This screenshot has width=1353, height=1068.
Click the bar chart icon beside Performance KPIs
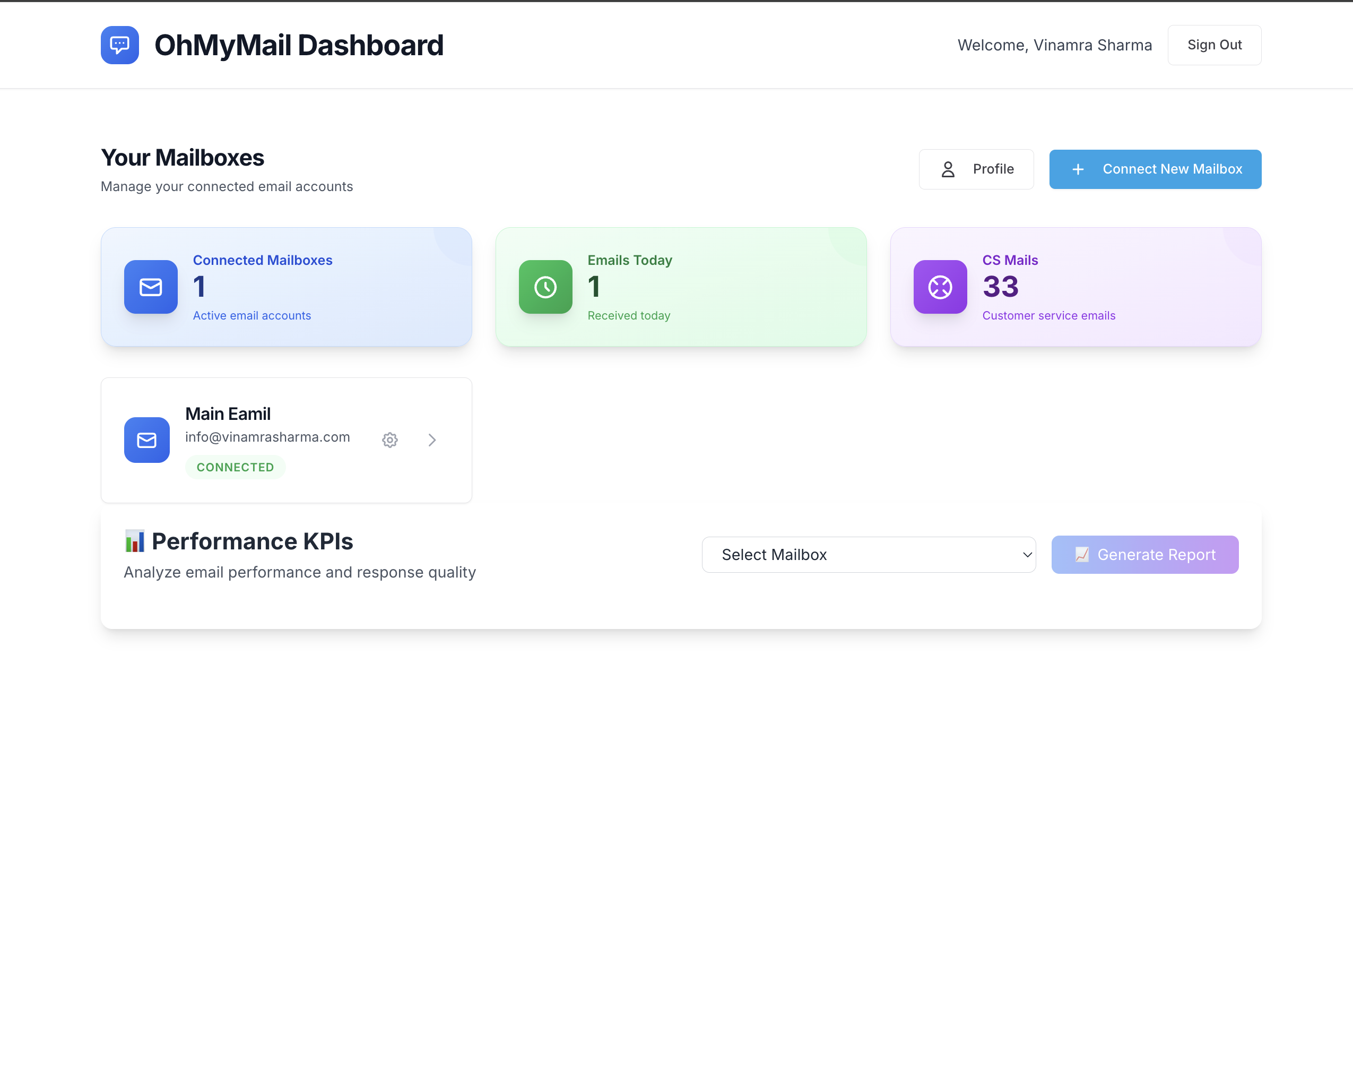[x=134, y=541]
